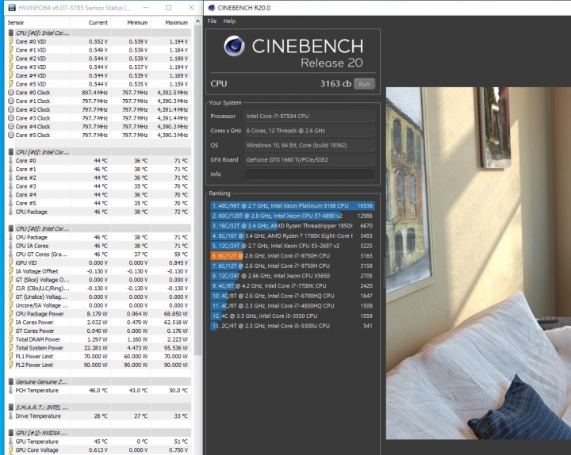571x455 pixels.
Task: Select ranking entry Core i7-4850HQ
Action: click(293, 306)
